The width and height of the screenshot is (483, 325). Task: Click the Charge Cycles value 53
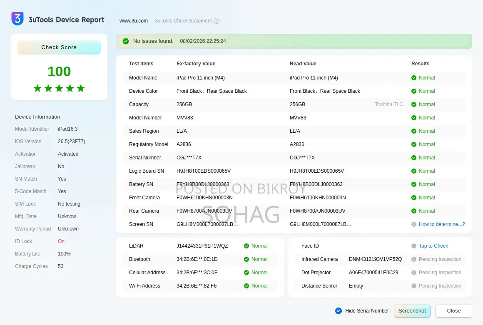61,266
